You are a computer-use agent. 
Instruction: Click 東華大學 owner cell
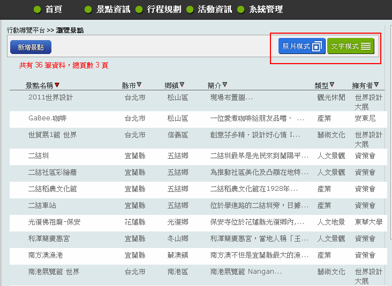point(369,222)
